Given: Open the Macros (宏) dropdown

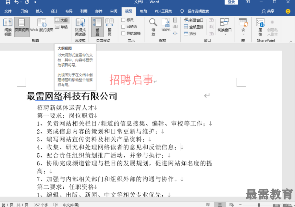Looking at the screenshot, I should pos(243,27).
